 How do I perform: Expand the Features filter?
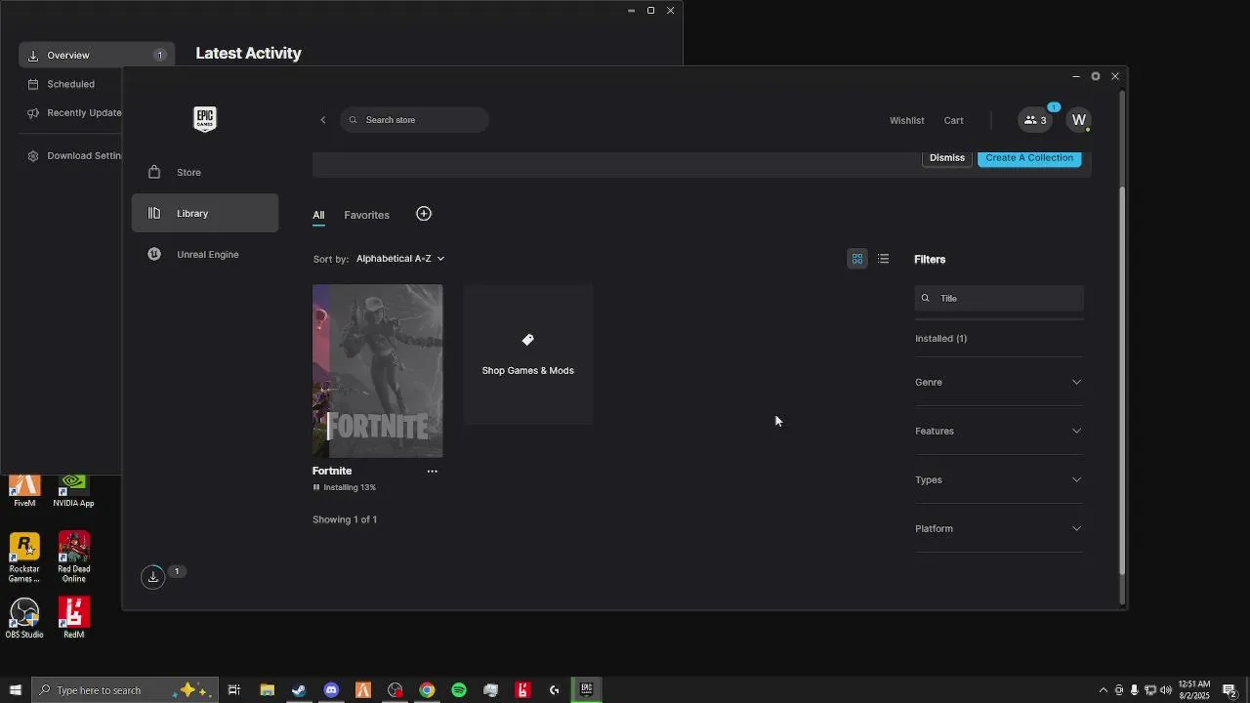[999, 431]
